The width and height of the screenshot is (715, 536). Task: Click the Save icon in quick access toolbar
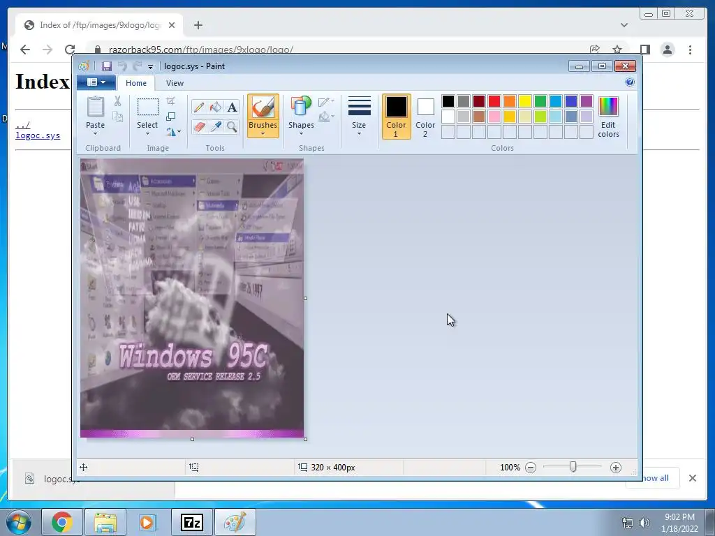tap(107, 66)
